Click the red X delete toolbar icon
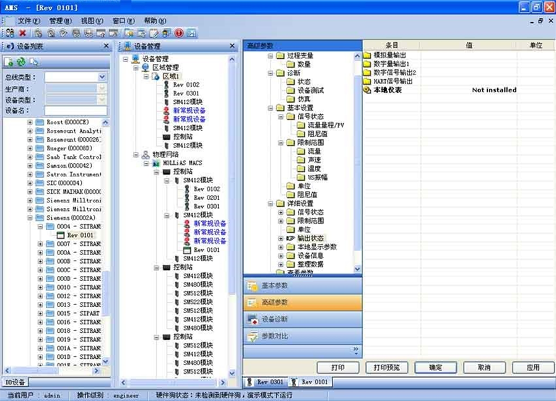The image size is (556, 401). click(23, 33)
